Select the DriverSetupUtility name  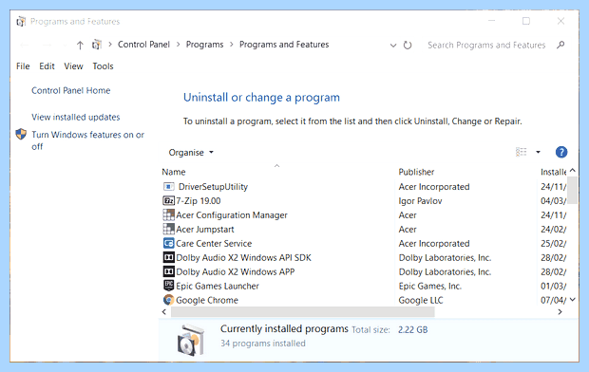pos(213,187)
